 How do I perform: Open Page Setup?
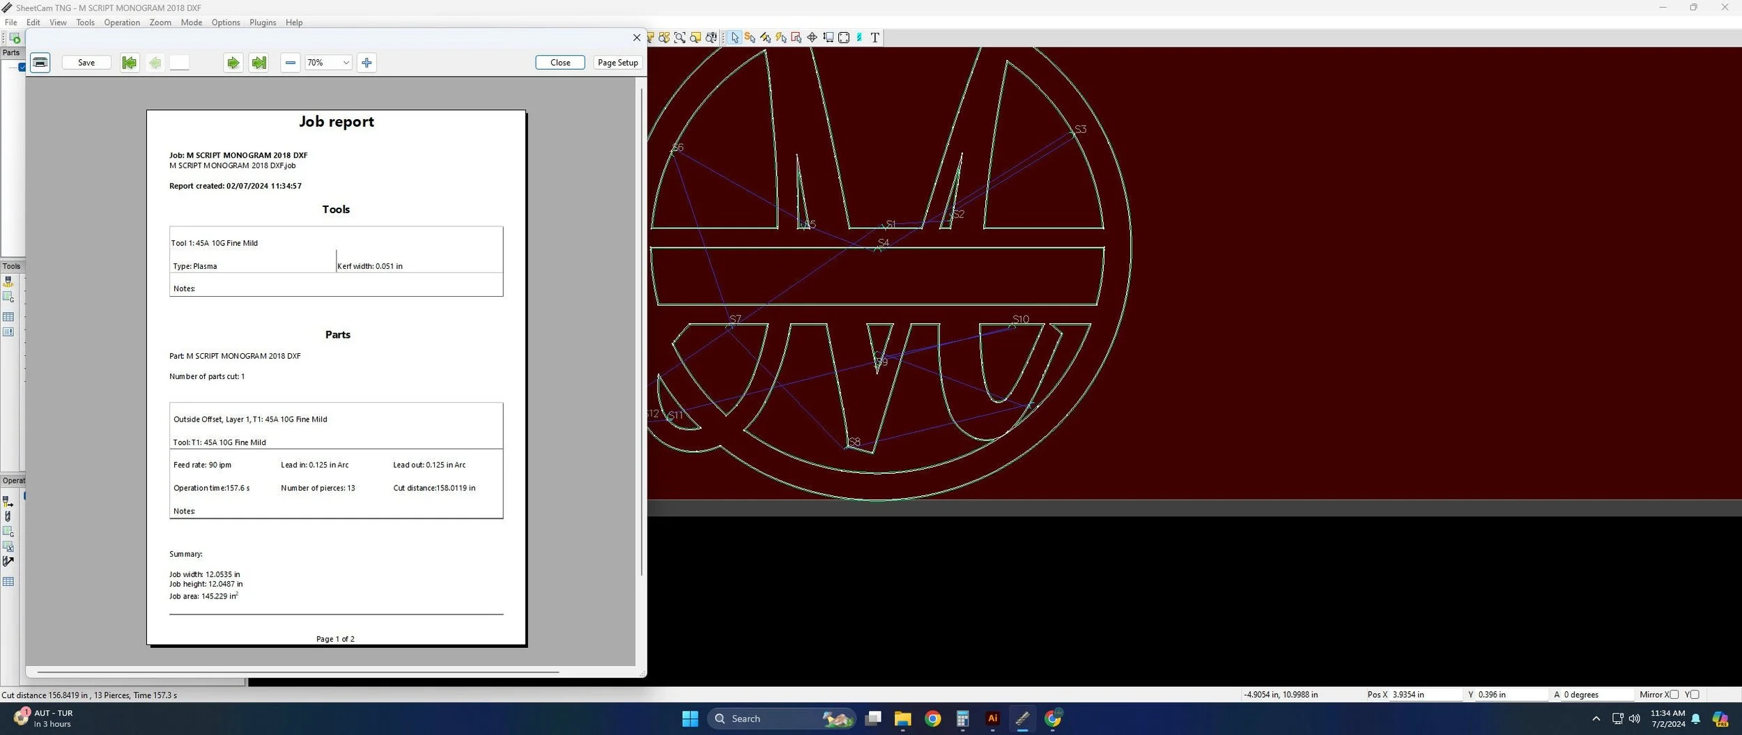tap(618, 63)
